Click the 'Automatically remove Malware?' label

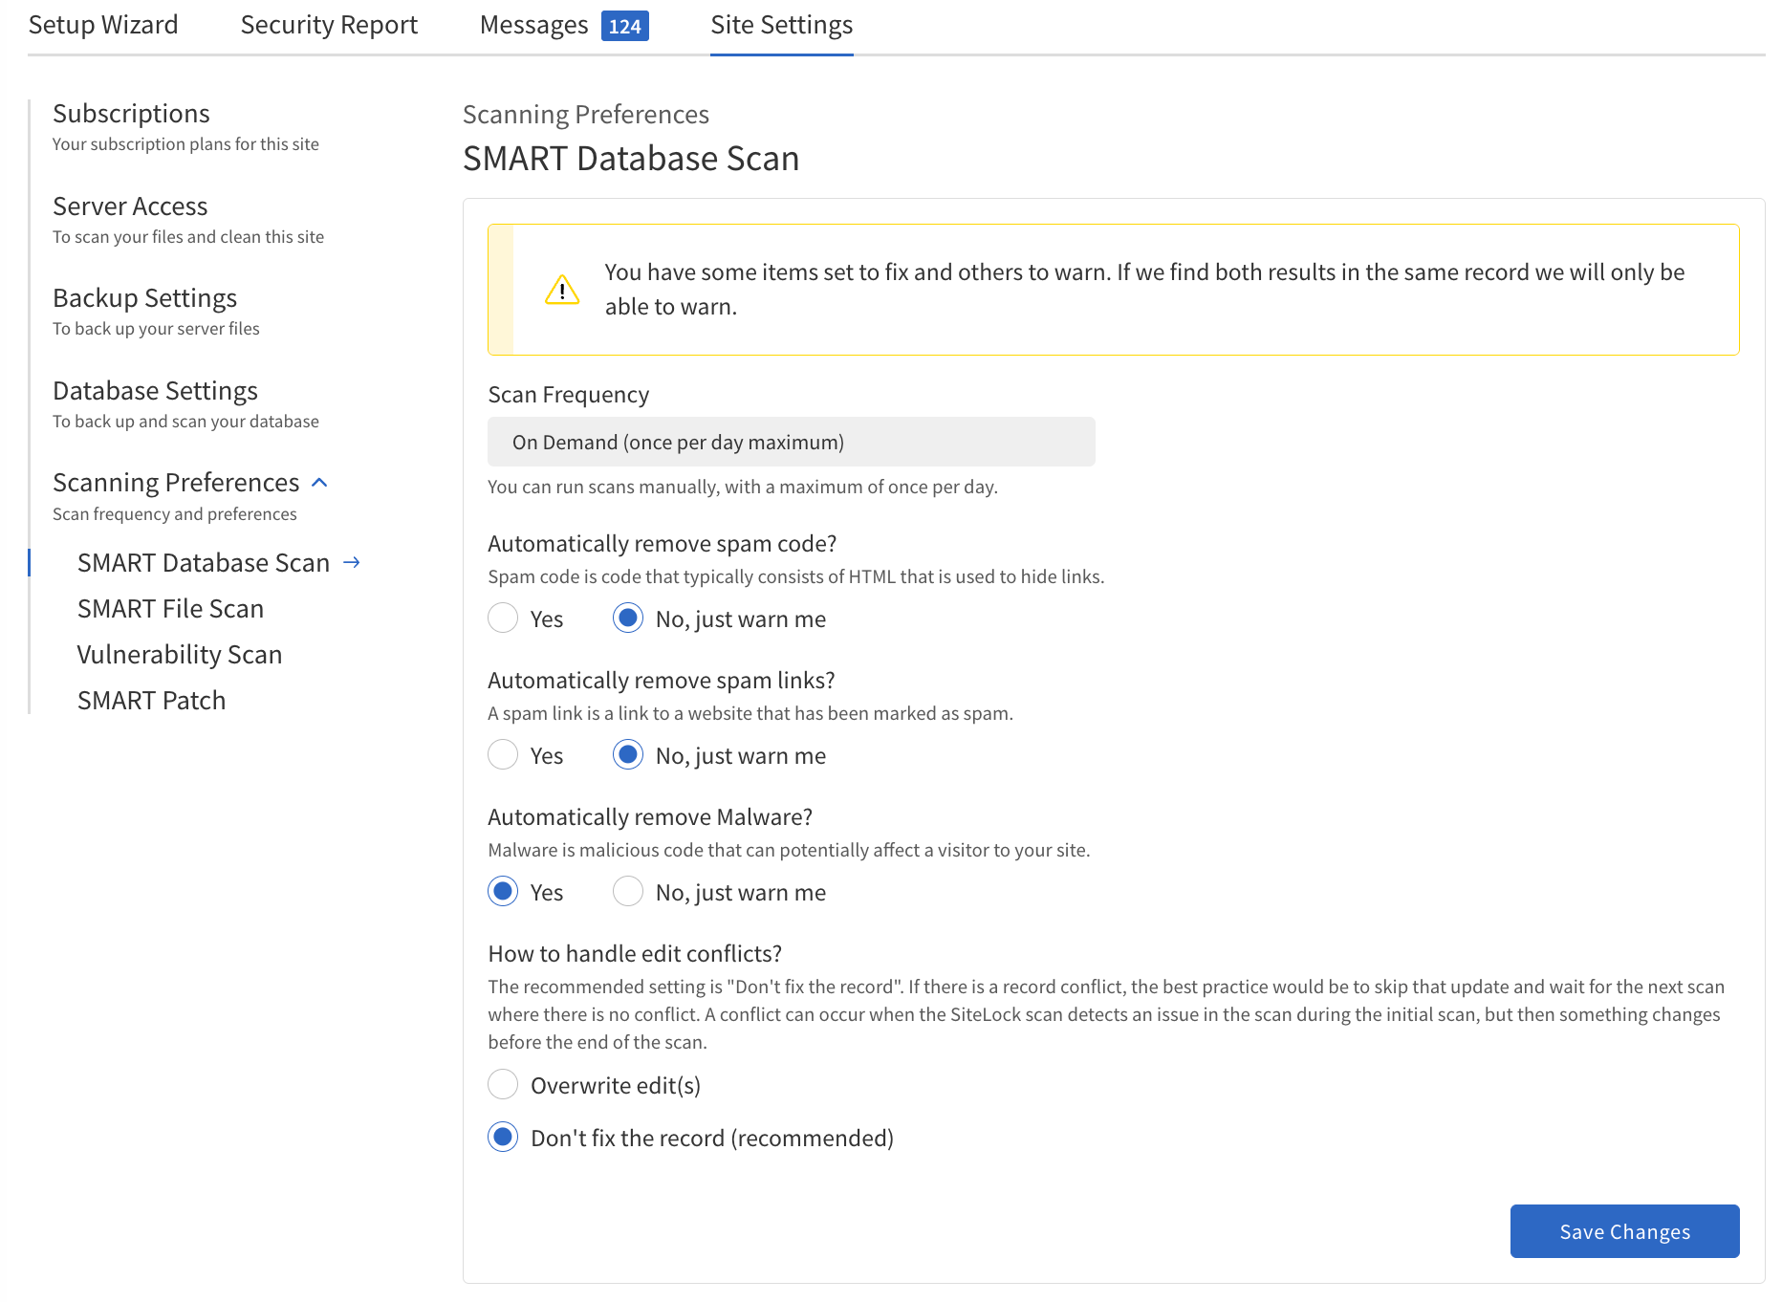tap(650, 816)
